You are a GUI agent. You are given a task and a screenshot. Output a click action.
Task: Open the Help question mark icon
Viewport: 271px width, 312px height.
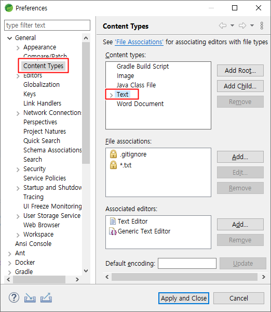point(14,298)
